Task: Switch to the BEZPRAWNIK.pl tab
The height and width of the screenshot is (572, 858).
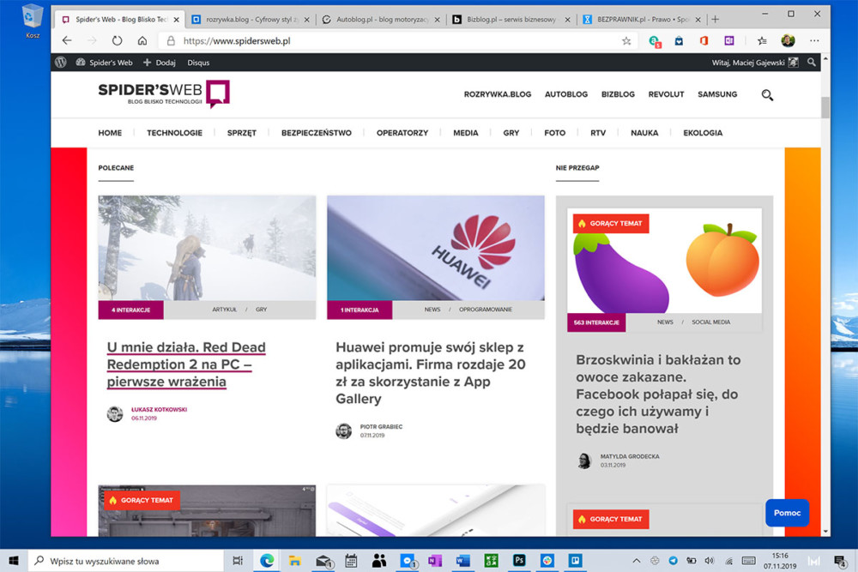Action: (641, 20)
